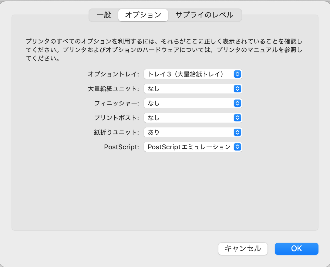Click the blue chevron icon for プリントポスト

pos(237,118)
